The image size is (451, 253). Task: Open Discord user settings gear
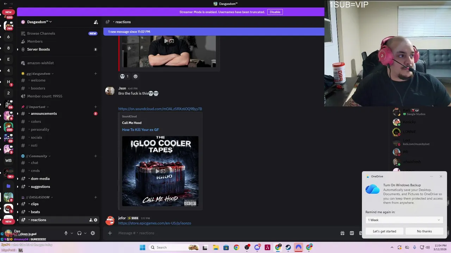[x=93, y=233]
